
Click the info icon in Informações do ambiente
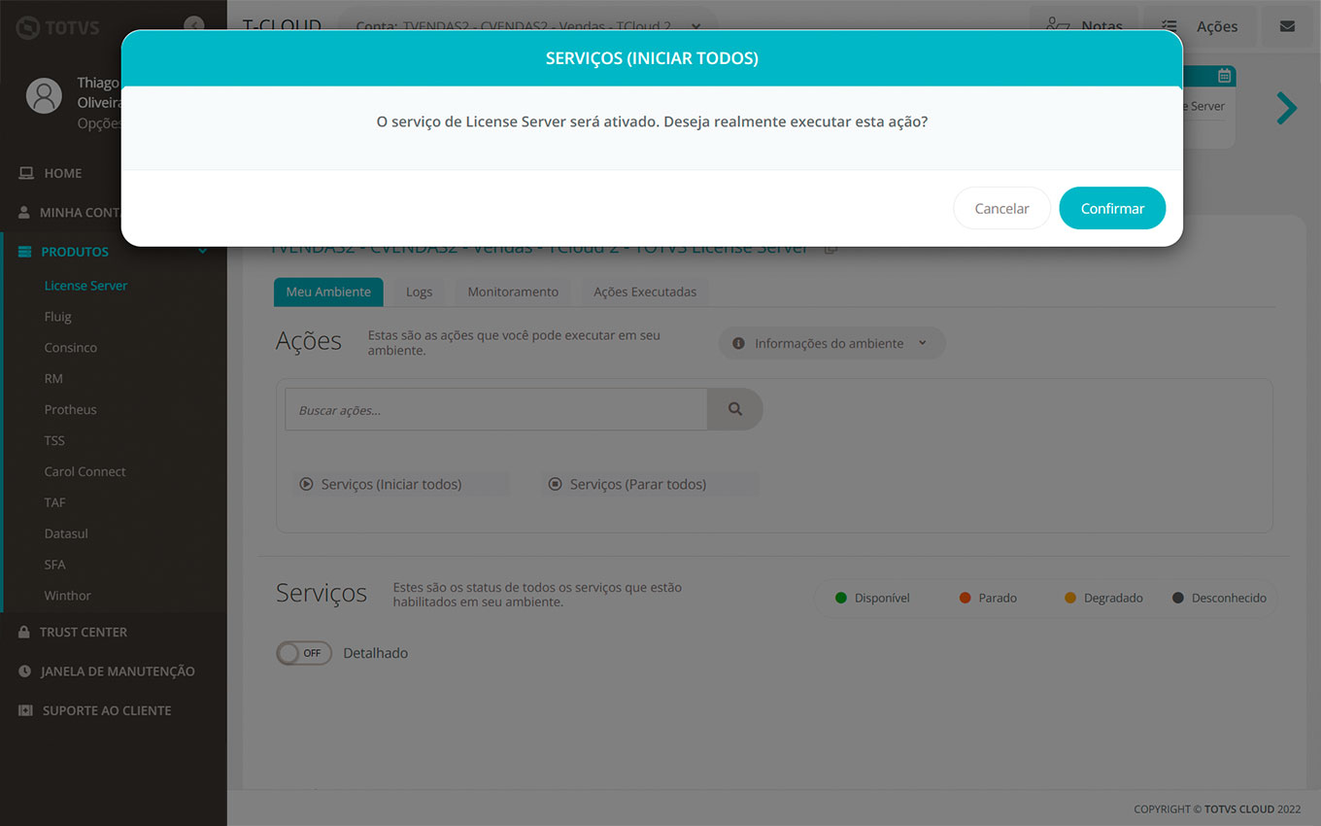(738, 343)
